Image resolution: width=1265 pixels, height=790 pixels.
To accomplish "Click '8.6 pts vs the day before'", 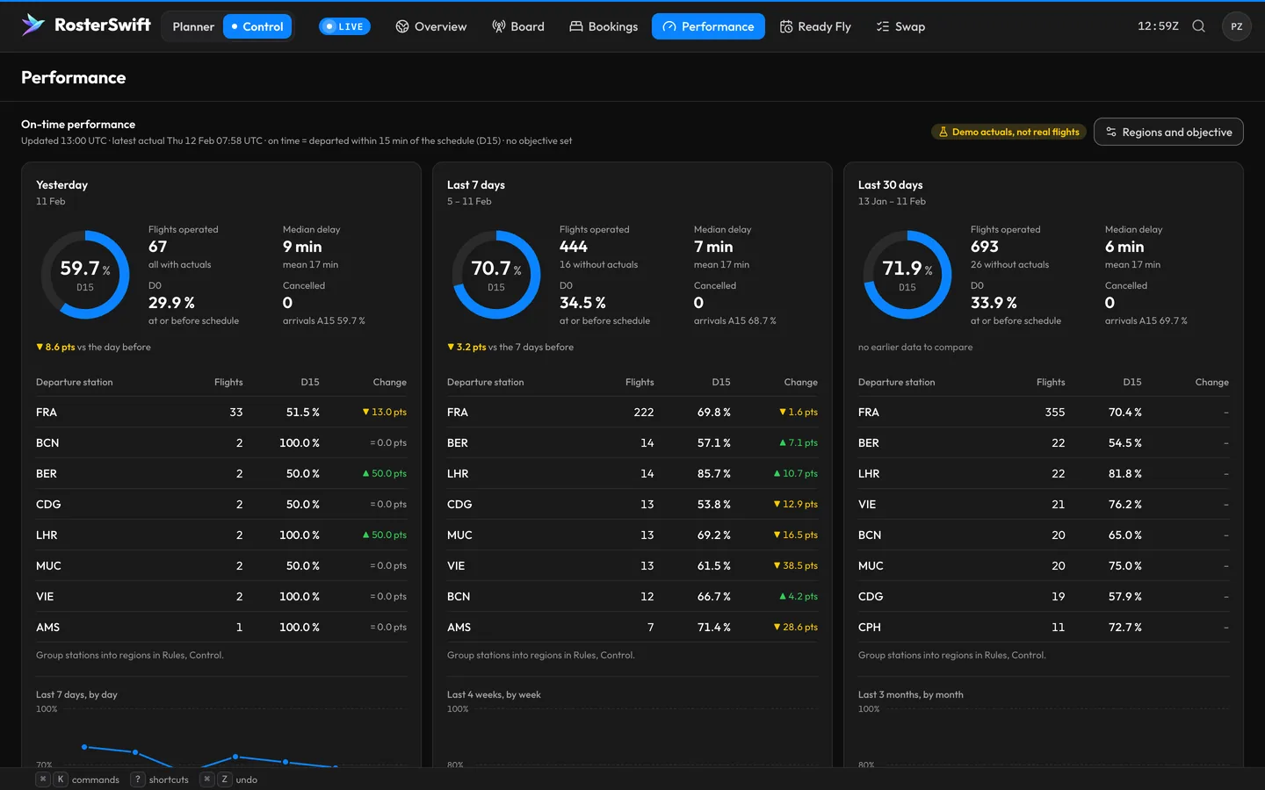I will [93, 347].
